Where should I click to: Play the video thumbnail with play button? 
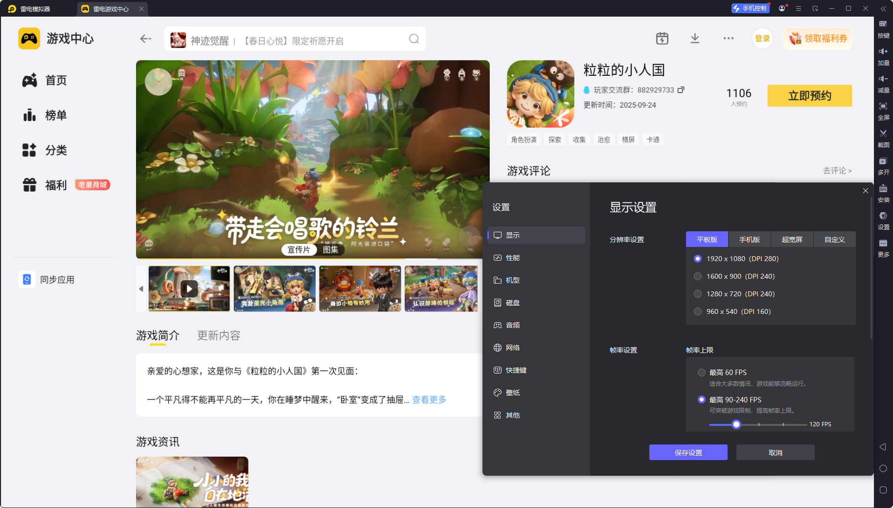189,289
